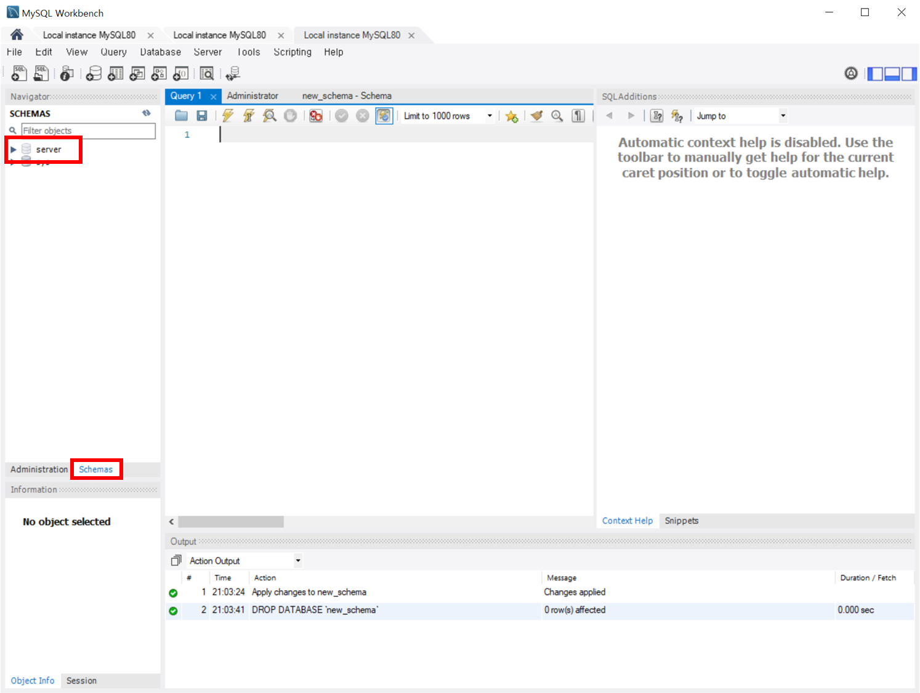Viewport: 920px width, 693px height.
Task: Open the new_schema - Schema tab
Action: [x=347, y=96]
